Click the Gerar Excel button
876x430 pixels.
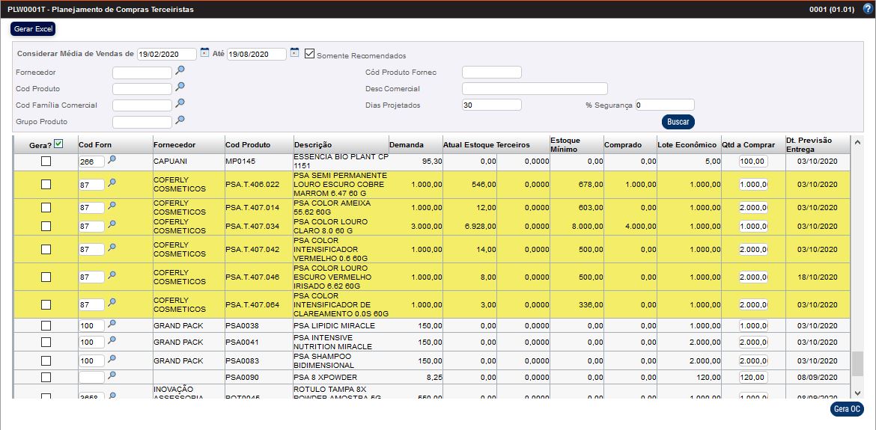point(33,28)
